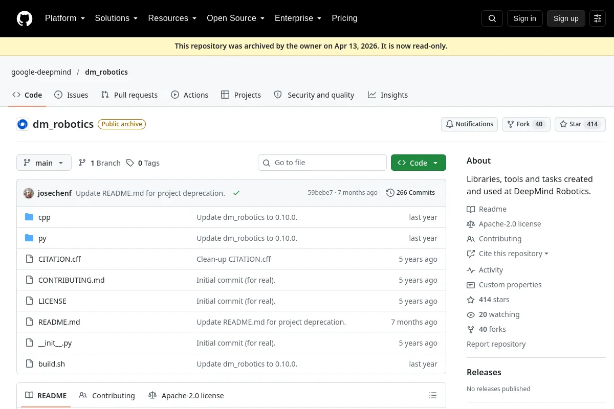Click the Custom properties note icon

pos(471,285)
